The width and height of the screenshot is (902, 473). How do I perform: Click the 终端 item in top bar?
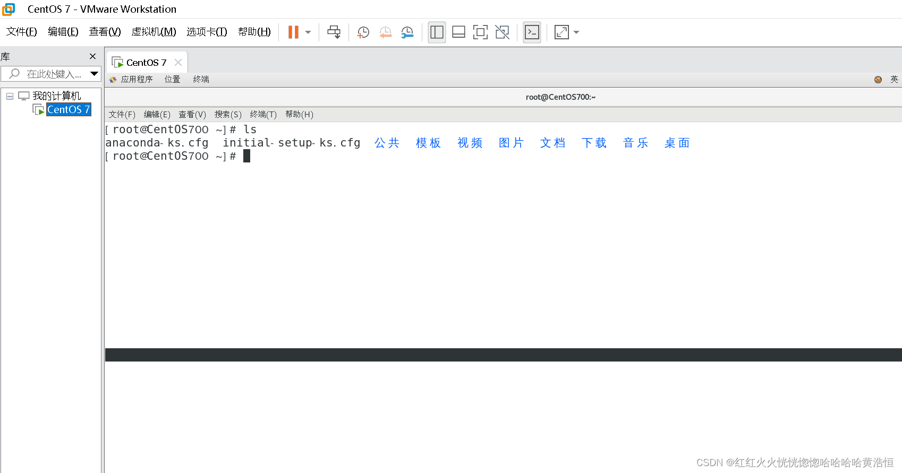(201, 80)
